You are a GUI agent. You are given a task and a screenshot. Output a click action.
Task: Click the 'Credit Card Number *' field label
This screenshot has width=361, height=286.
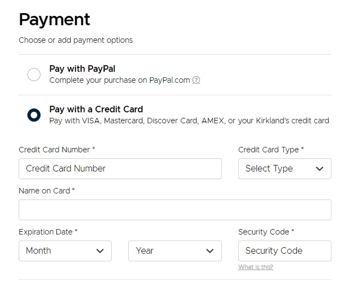57,150
